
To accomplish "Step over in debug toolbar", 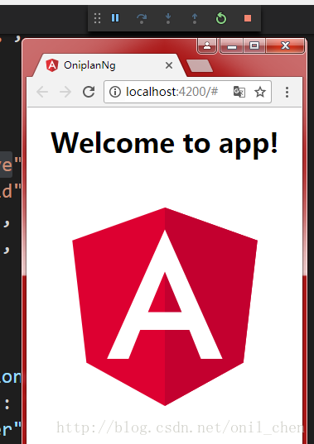I will (142, 18).
